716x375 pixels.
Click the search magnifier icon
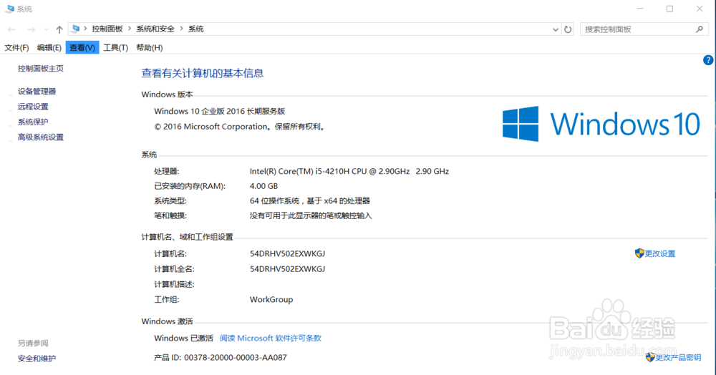(699, 29)
